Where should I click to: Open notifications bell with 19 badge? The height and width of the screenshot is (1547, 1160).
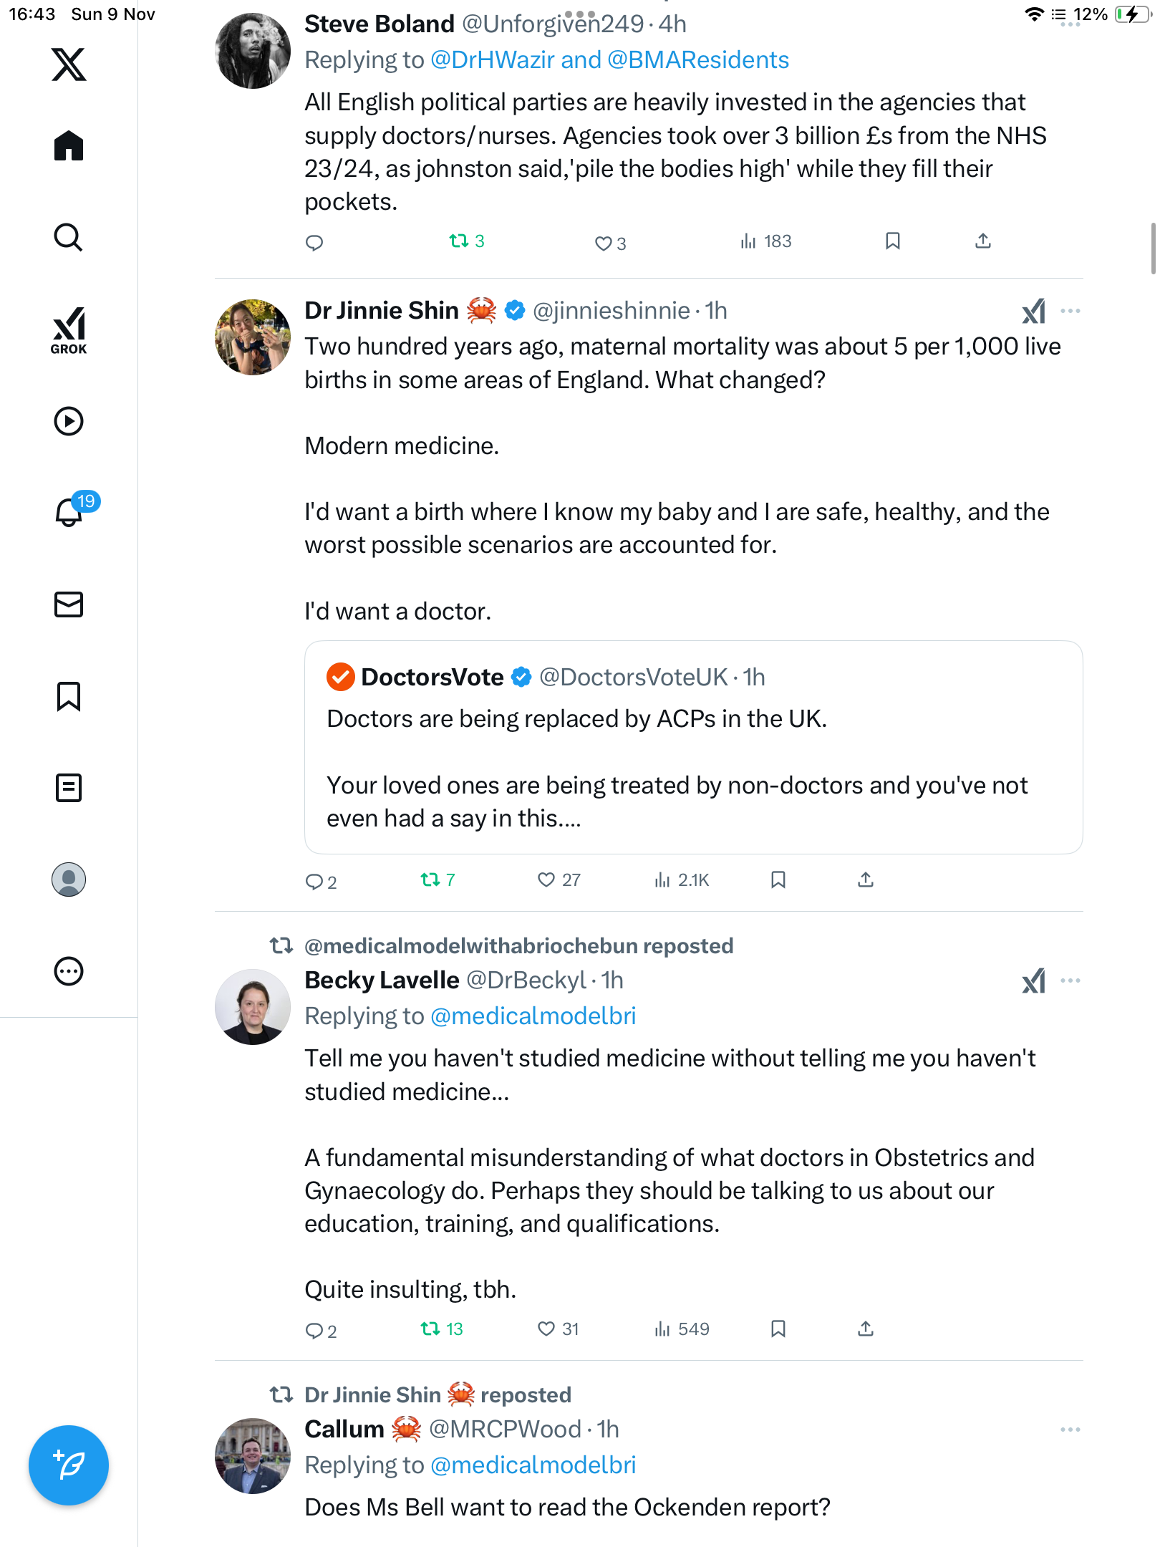coord(70,512)
